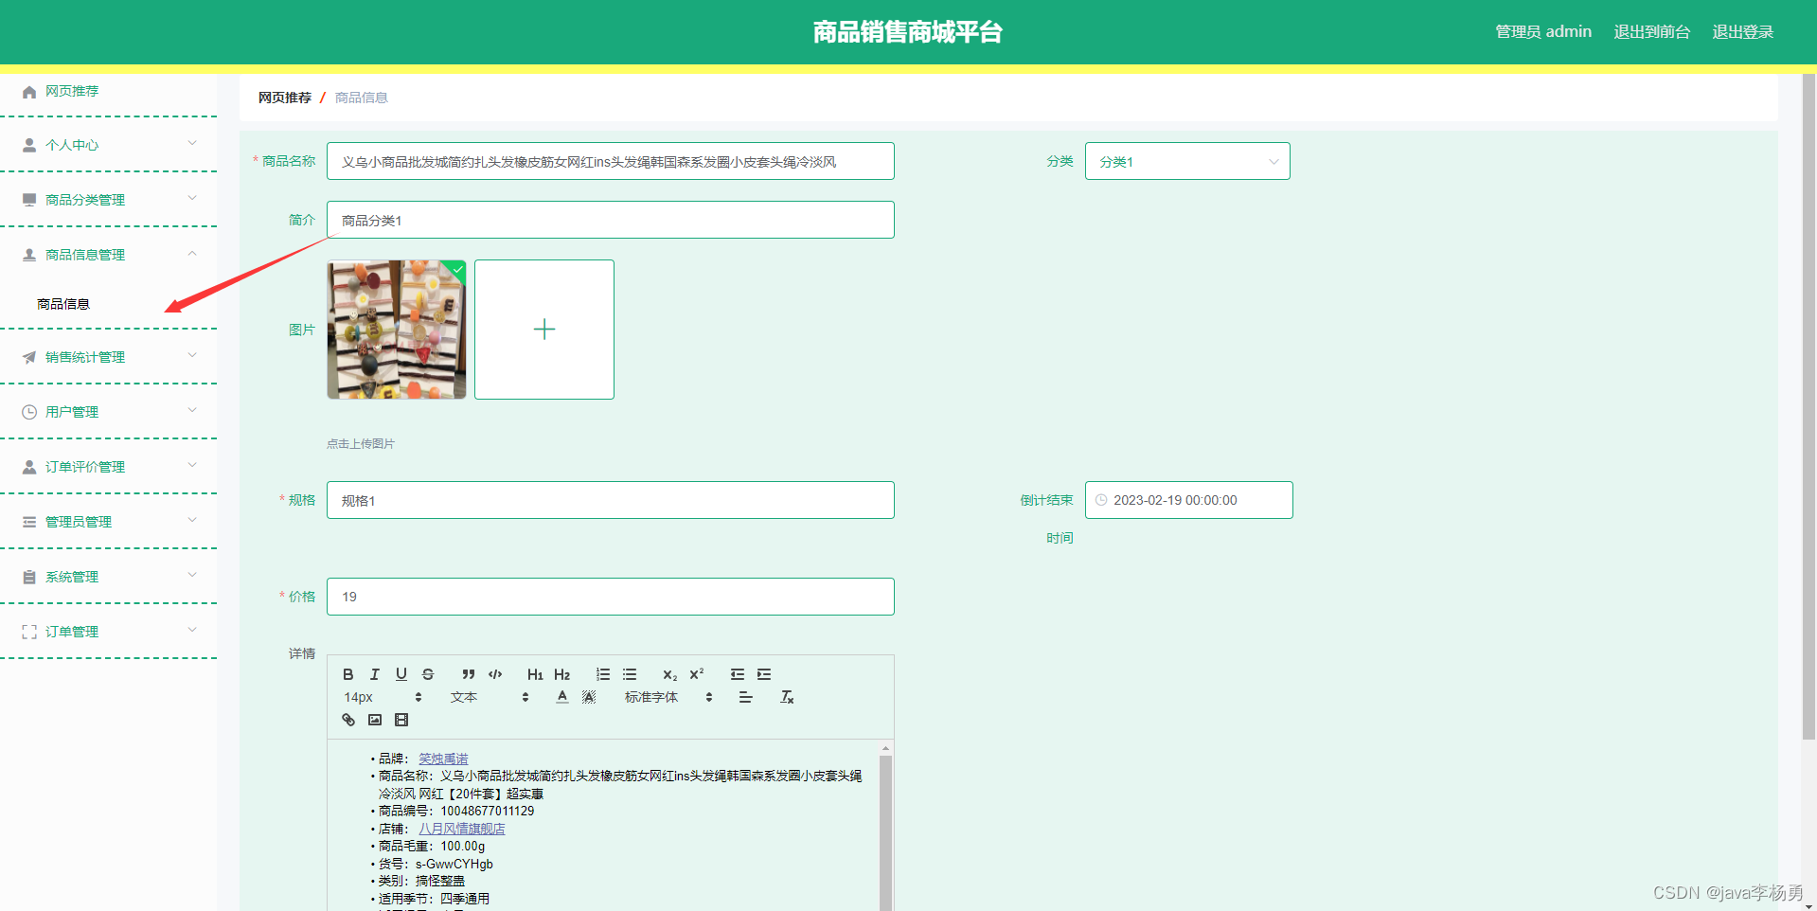Open the 八月风情旗舰店 store link

coord(462,829)
